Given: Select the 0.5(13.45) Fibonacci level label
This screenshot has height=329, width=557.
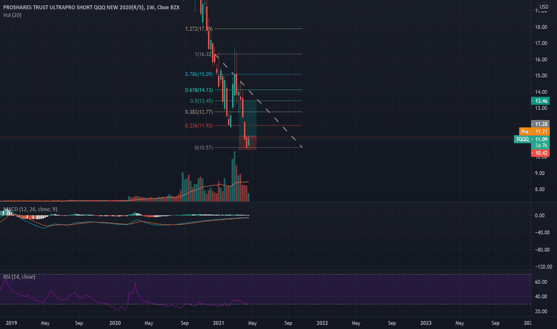Looking at the screenshot, I should (201, 101).
